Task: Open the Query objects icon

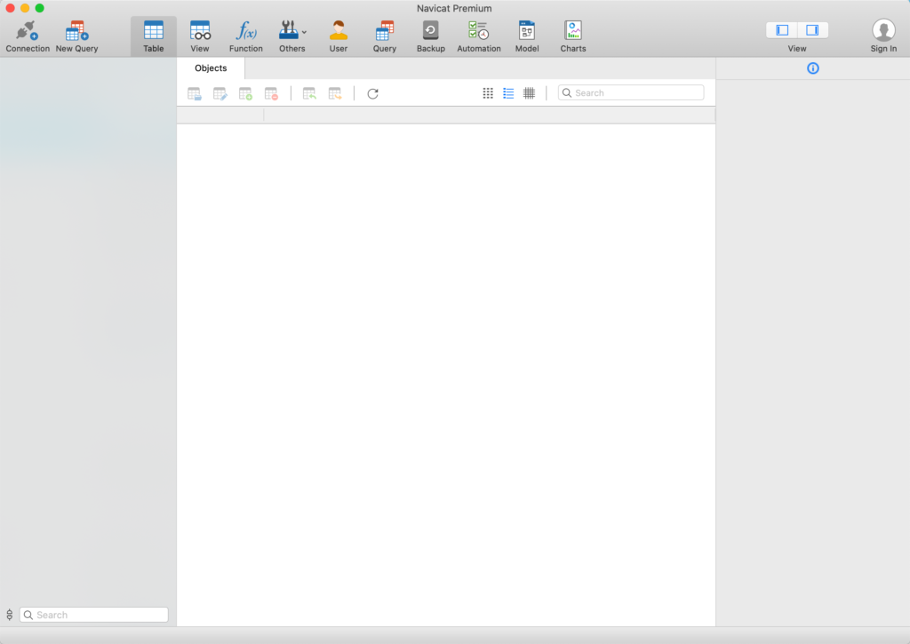Action: tap(384, 30)
